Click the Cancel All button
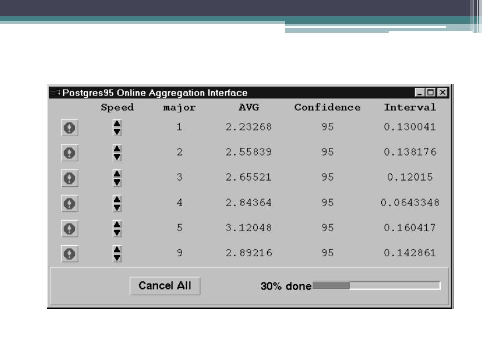 [x=165, y=286]
